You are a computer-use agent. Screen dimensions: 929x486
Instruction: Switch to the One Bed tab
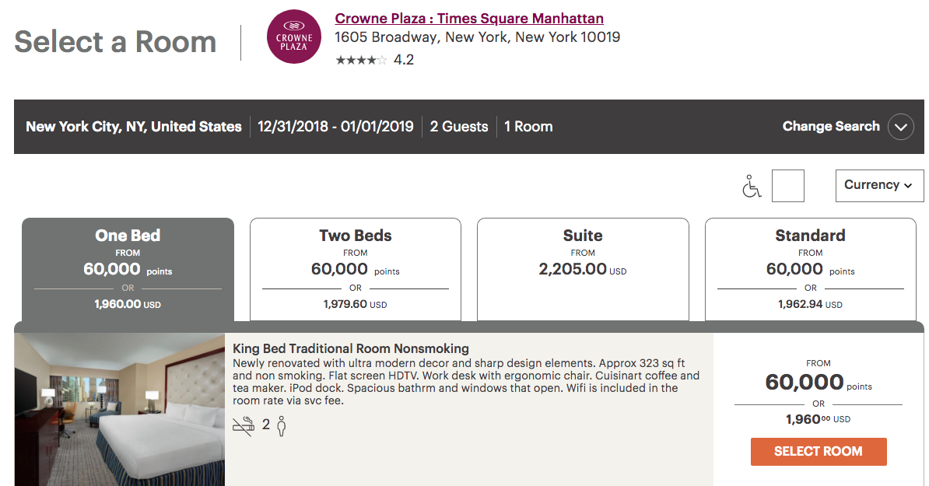coord(128,269)
